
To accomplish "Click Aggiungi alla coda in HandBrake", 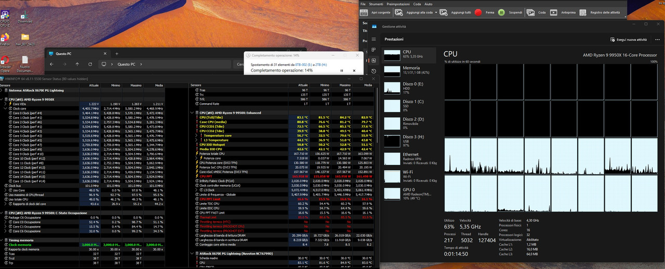I will [x=414, y=12].
